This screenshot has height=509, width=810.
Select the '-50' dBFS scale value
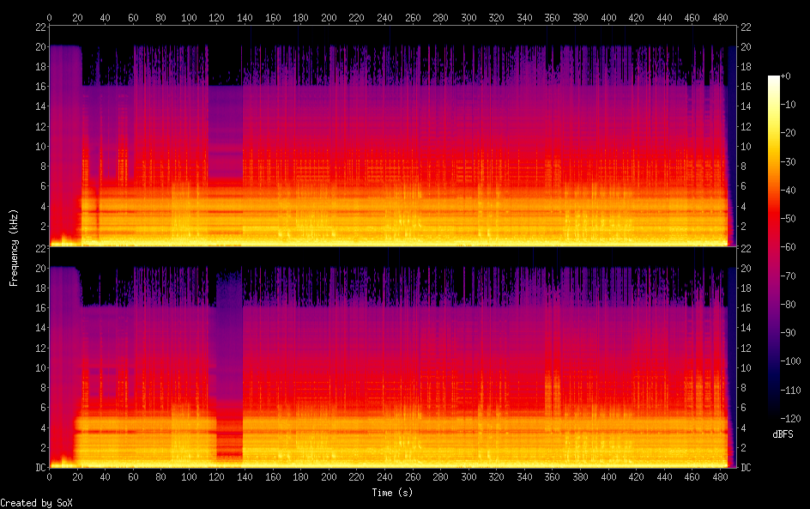(788, 219)
